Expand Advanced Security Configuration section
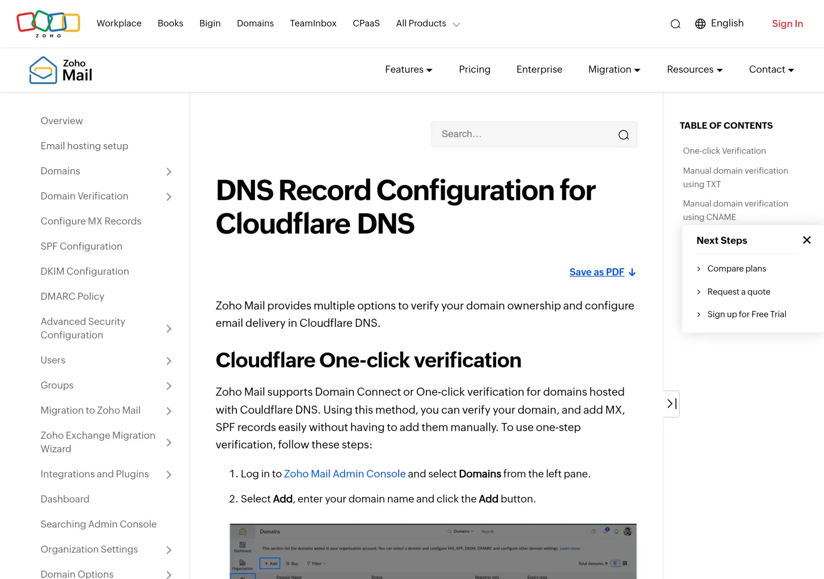The width and height of the screenshot is (824, 579). tap(169, 328)
